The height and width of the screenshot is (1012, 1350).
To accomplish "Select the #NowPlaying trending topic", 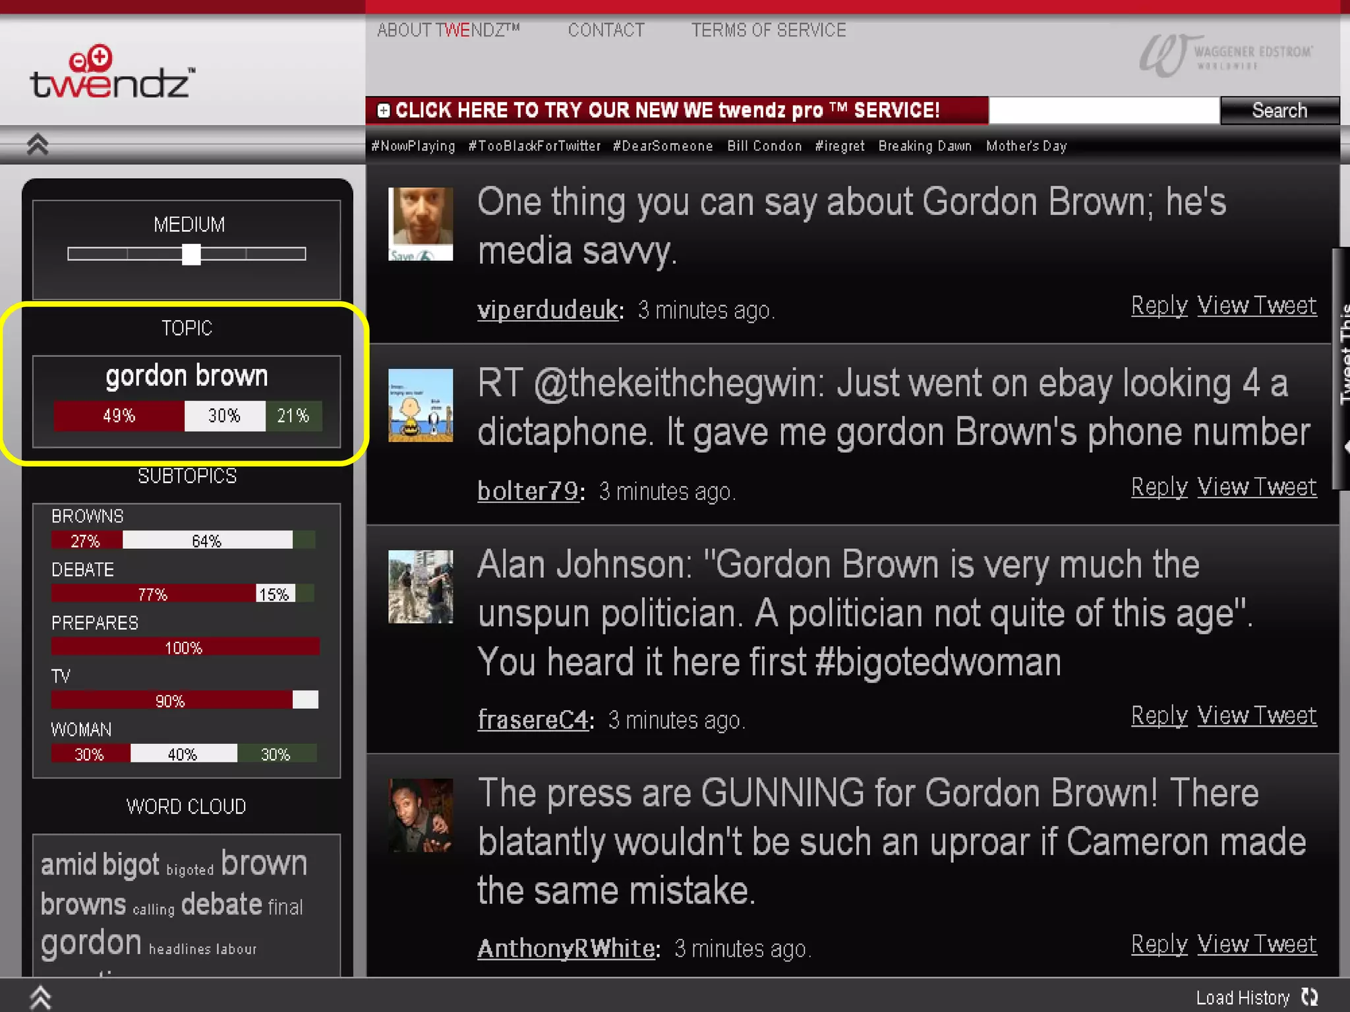I will [x=413, y=146].
